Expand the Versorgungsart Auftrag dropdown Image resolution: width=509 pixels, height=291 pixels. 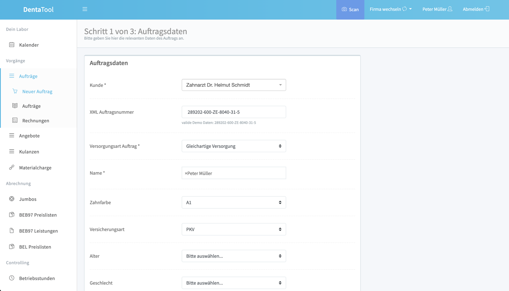tap(234, 146)
